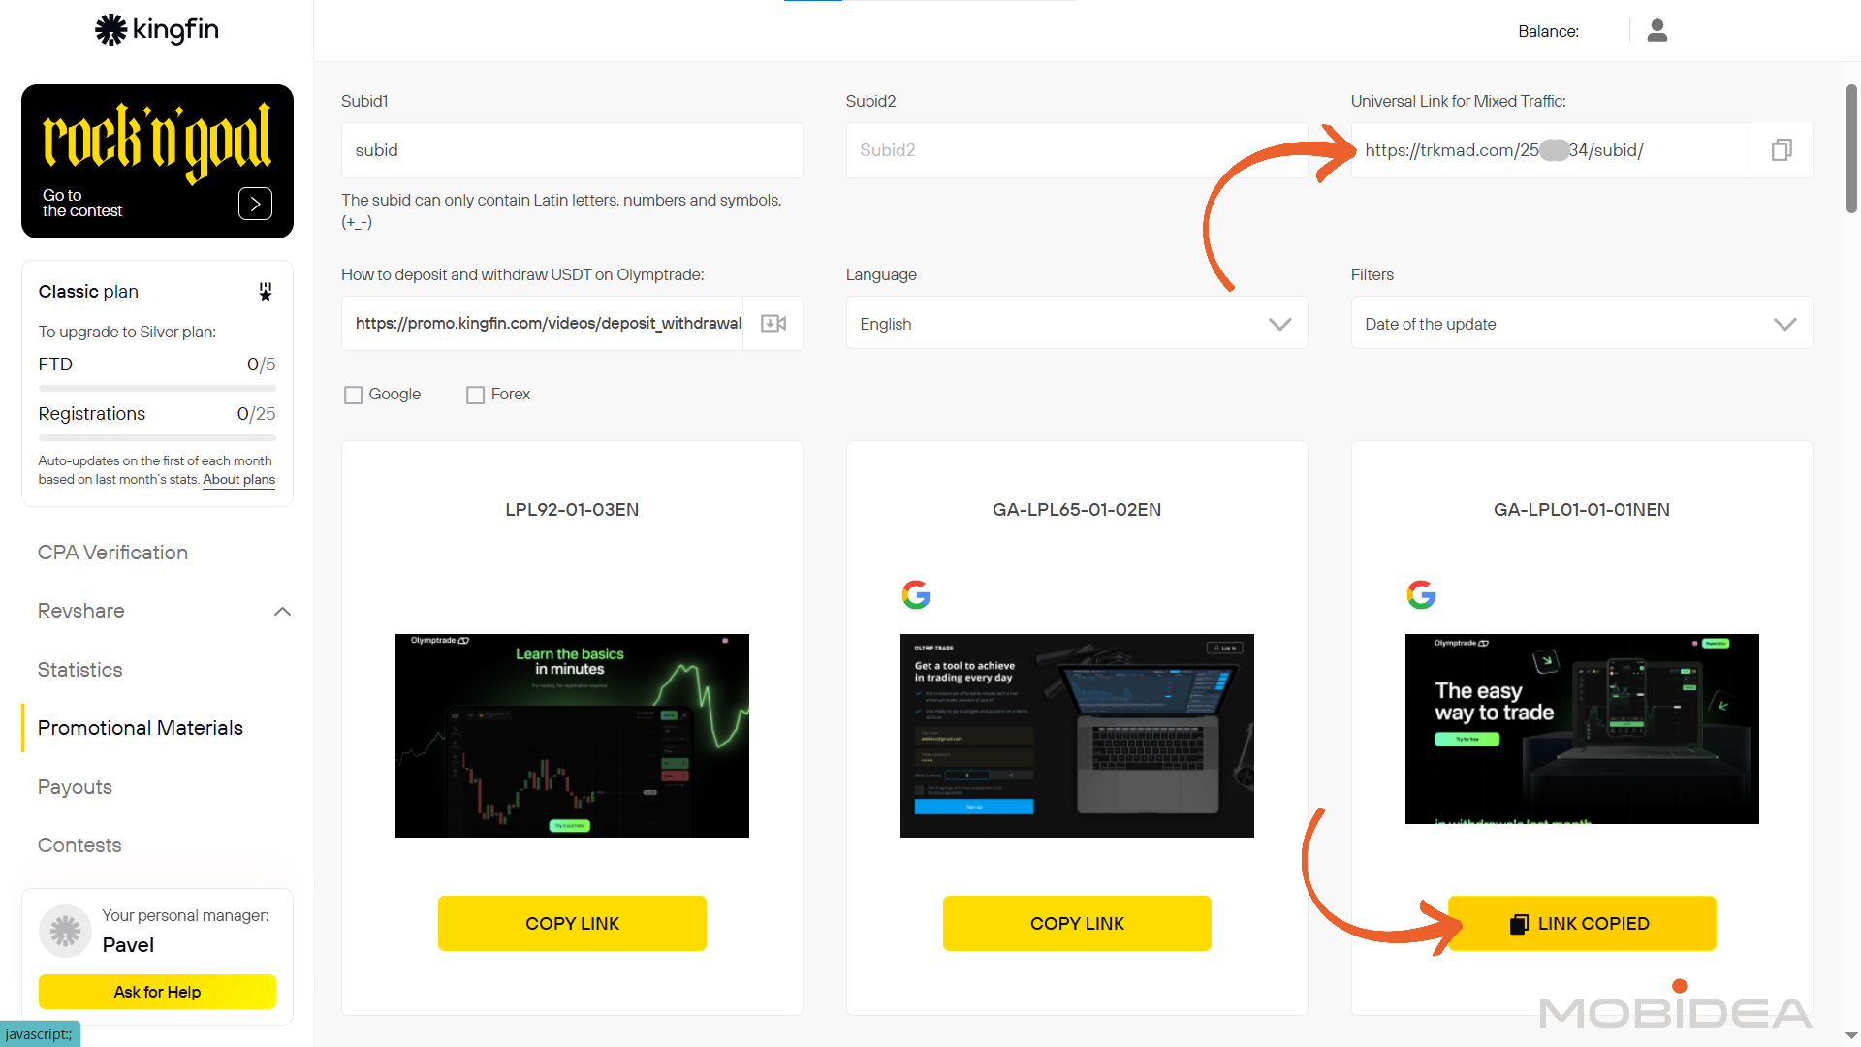Click the clipboard icon inside LINK COPIED button
Image resolution: width=1861 pixels, height=1047 pixels.
coord(1517,923)
